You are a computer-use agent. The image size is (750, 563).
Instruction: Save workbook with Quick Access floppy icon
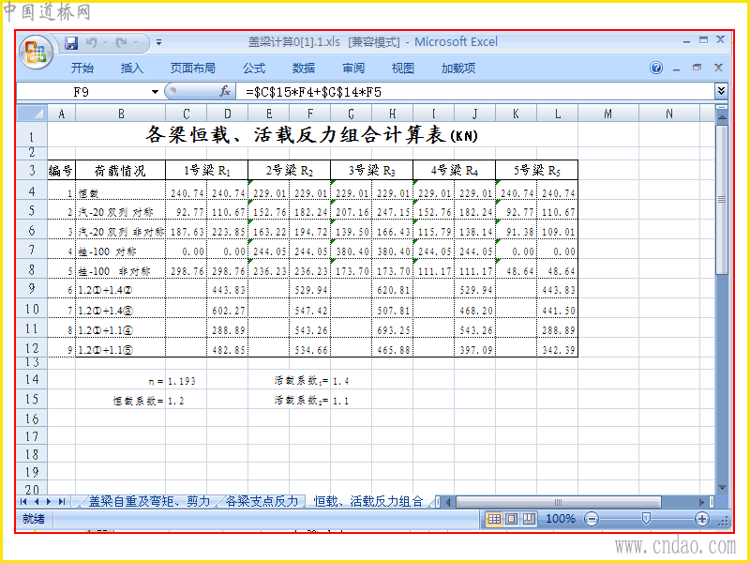[72, 43]
